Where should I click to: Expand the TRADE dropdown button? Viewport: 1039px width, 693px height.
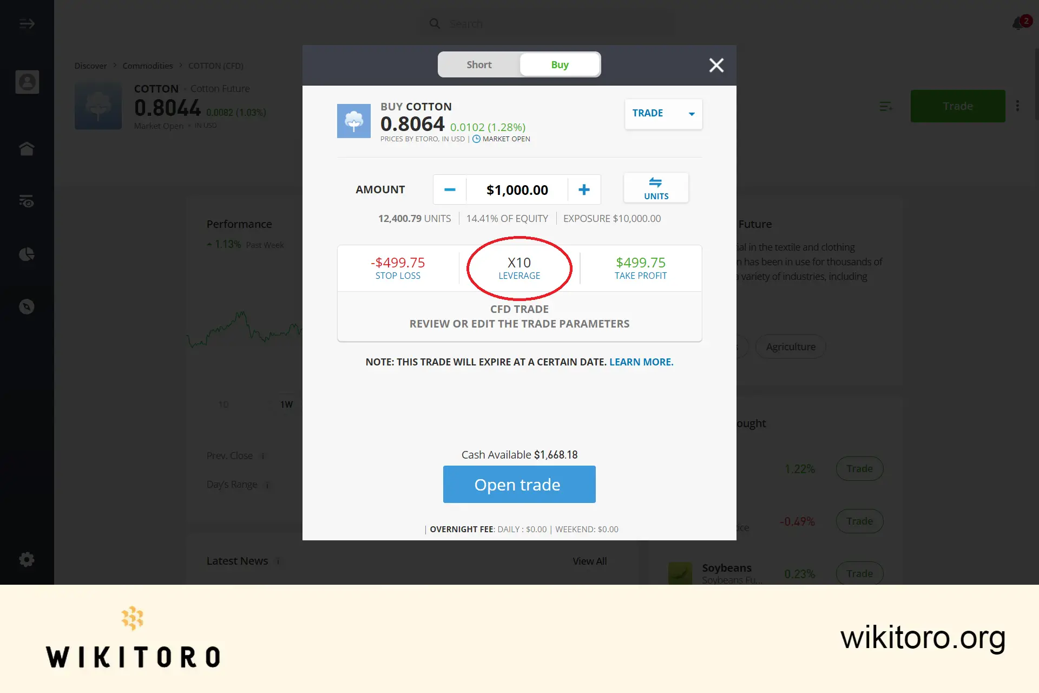(x=691, y=114)
